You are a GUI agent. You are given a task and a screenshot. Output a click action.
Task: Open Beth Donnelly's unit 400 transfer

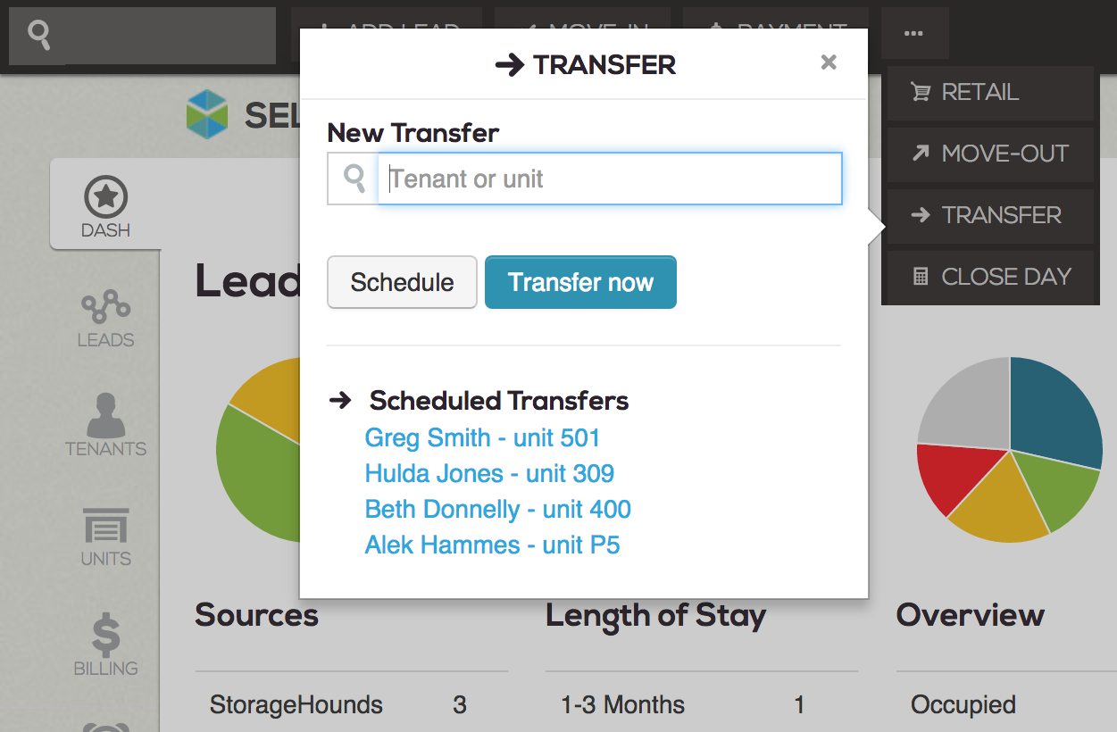click(x=497, y=509)
